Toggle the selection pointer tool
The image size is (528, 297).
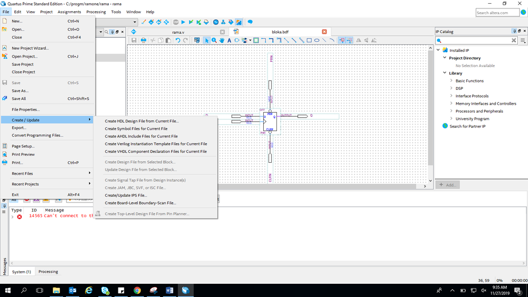pyautogui.click(x=207, y=40)
